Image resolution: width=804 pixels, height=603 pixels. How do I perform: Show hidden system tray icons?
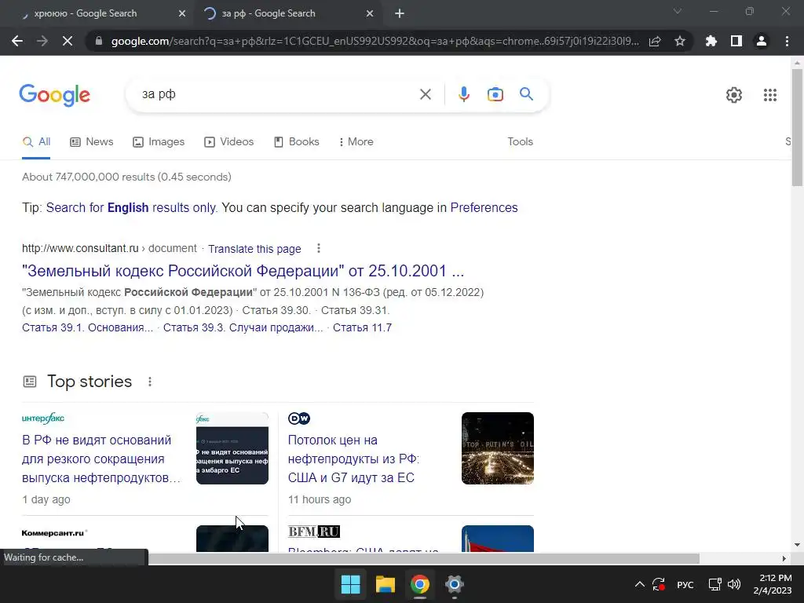tap(639, 584)
